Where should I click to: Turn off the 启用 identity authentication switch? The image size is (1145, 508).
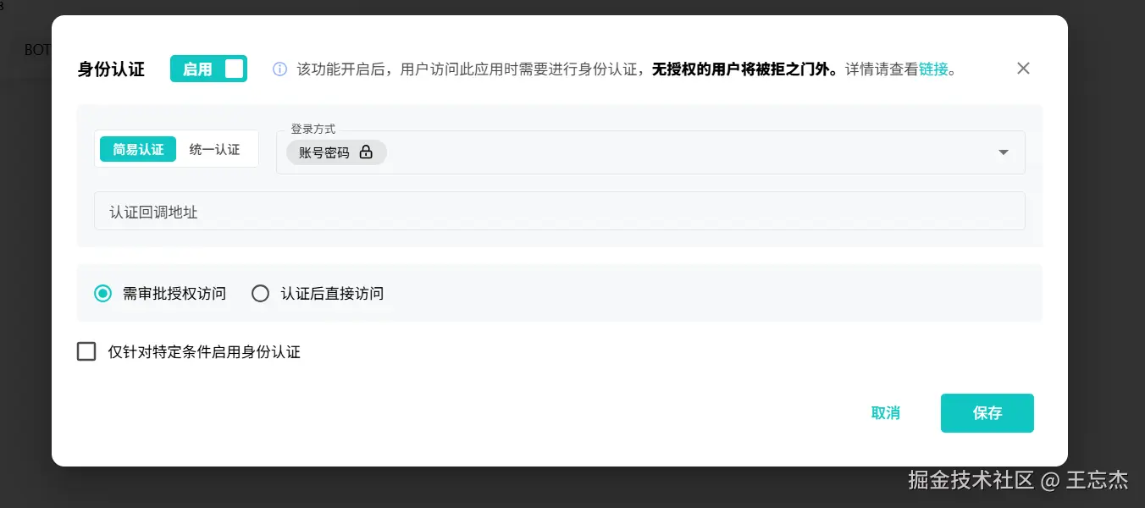(208, 69)
